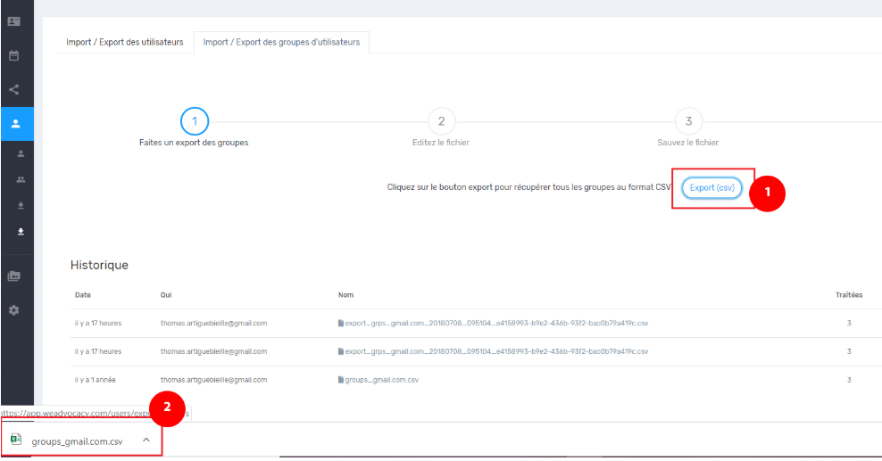Image resolution: width=882 pixels, height=461 pixels.
Task: Go to step 1 circle in the stepper
Action: point(194,121)
